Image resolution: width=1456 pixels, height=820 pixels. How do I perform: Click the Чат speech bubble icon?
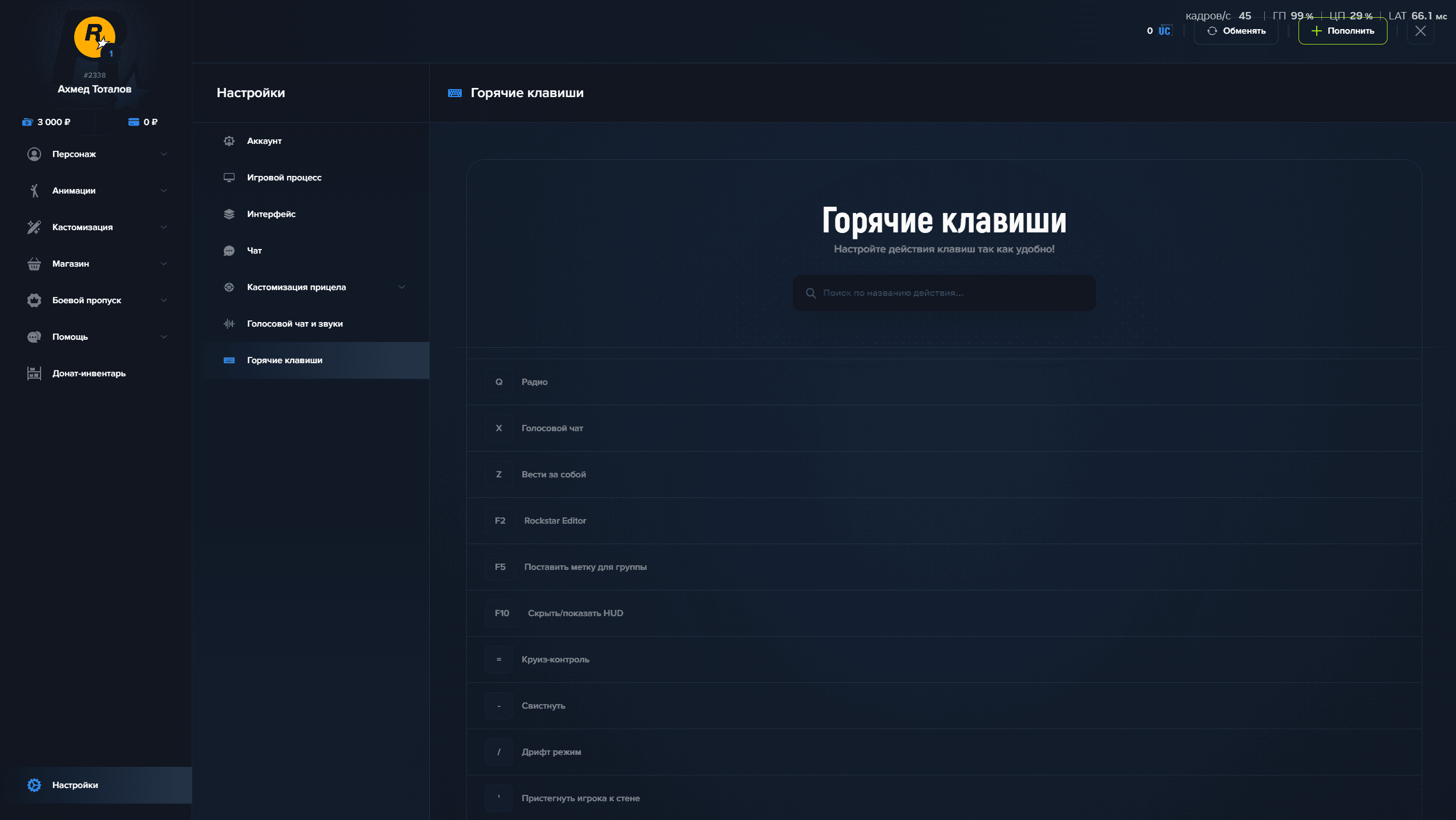pyautogui.click(x=229, y=251)
